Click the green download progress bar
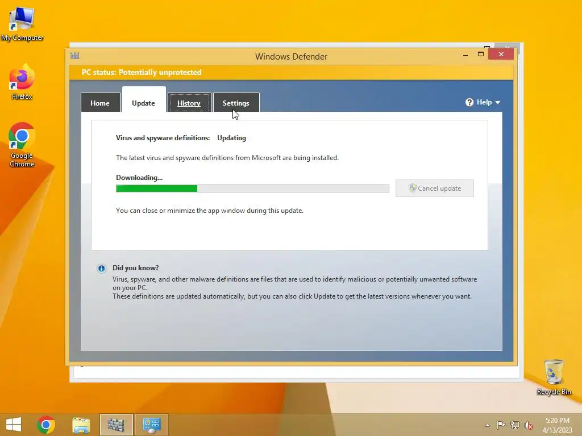 point(252,188)
